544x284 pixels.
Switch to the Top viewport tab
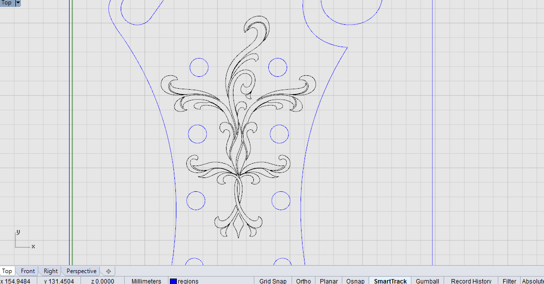click(7, 271)
